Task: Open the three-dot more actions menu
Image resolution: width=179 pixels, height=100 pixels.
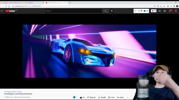Action: 127,97
